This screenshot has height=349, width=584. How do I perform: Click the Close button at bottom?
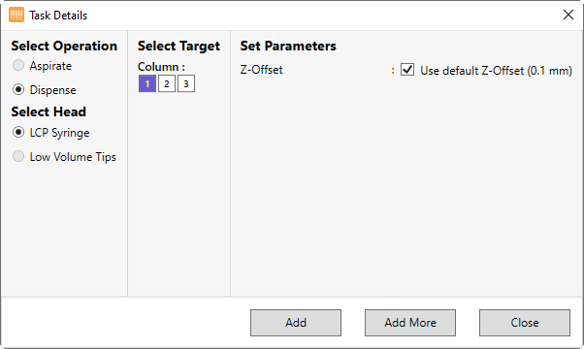[525, 323]
